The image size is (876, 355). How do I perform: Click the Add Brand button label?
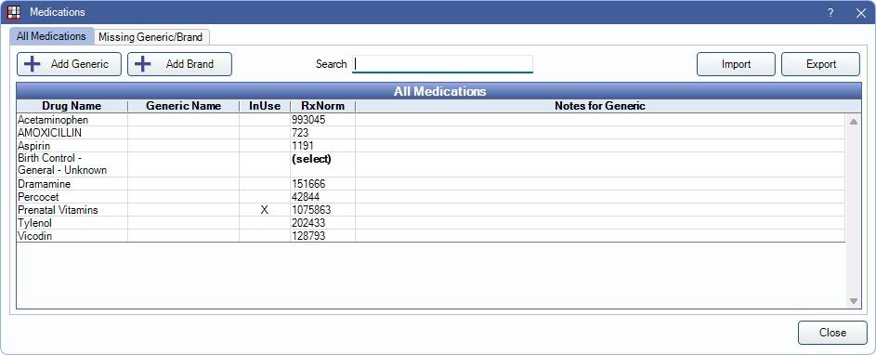pos(190,64)
